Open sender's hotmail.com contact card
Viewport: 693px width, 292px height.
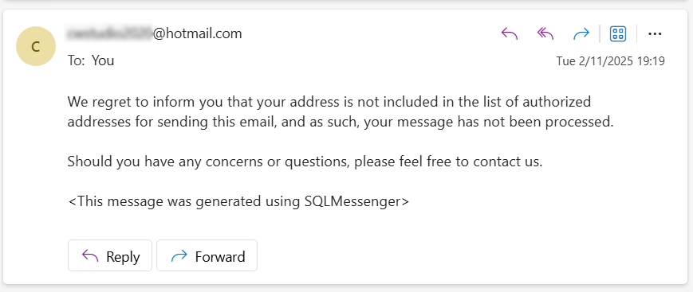(x=155, y=33)
